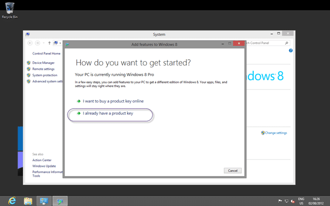Open the Recycle Bin desktop icon
Viewport: 330px width, 206px height.
(9, 10)
